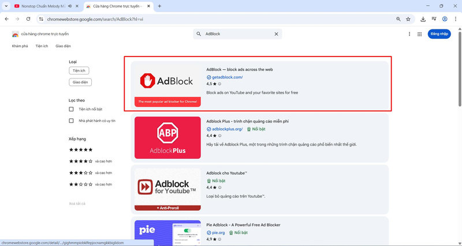Viewport: 462px width, 246px height.
Task: Click the Nổi bật badge on Adblock Plus
Action: point(256,129)
